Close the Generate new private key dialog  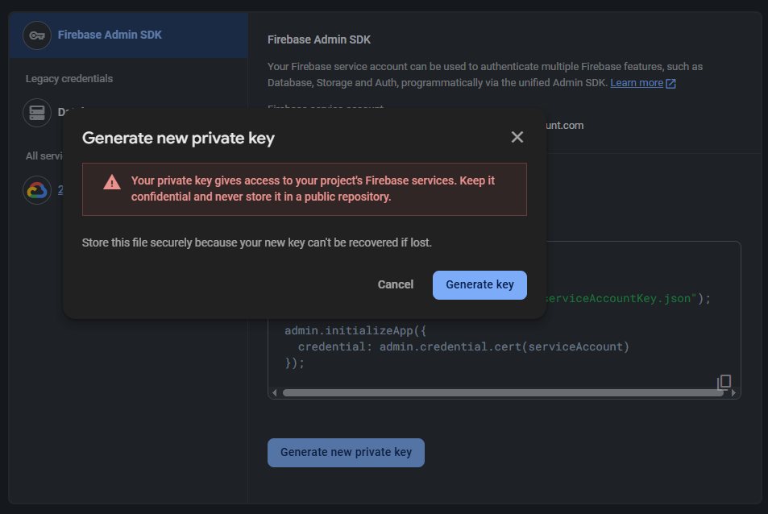(517, 137)
